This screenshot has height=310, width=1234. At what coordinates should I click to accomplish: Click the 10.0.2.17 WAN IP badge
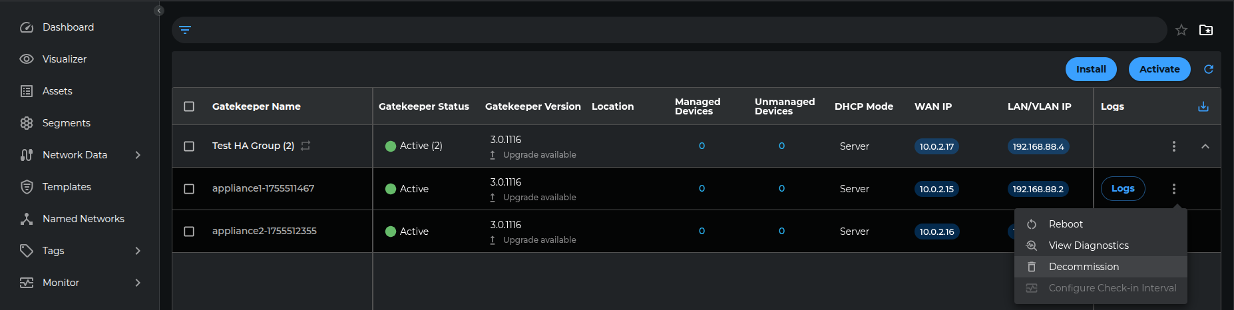coord(936,146)
